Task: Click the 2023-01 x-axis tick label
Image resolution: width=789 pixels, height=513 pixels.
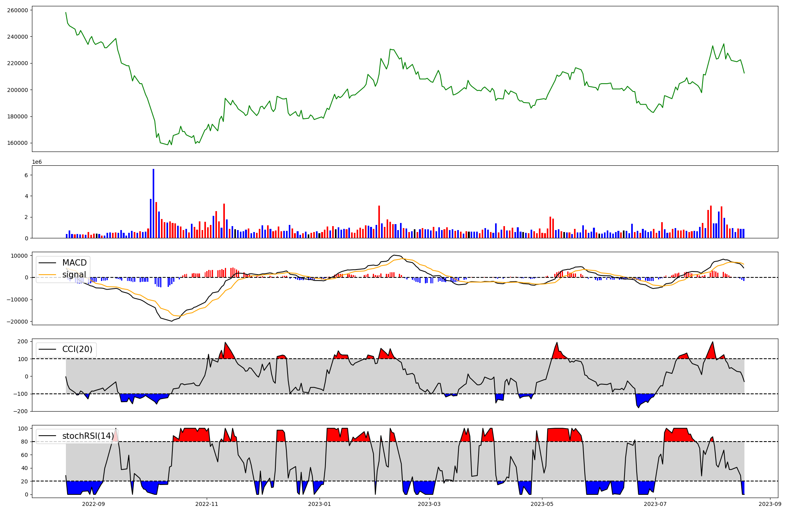Action: pyautogui.click(x=320, y=504)
